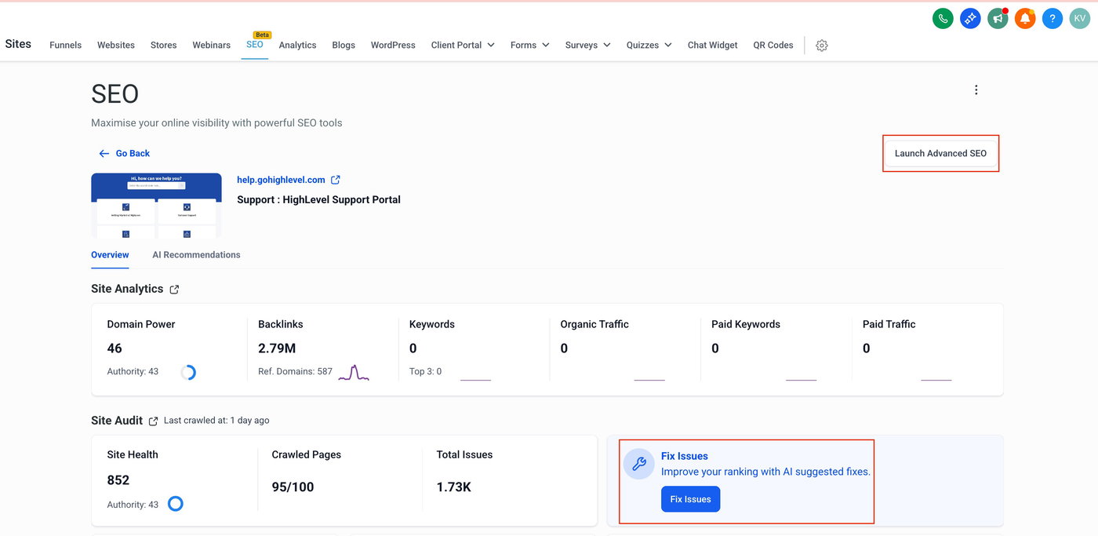
Task: Click the green phone dialer icon
Action: pyautogui.click(x=943, y=18)
